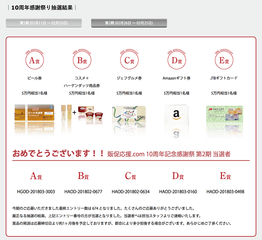This screenshot has height=240, width=262.
Task: Click the red A賞 label in the winners row
Action: click(36, 176)
